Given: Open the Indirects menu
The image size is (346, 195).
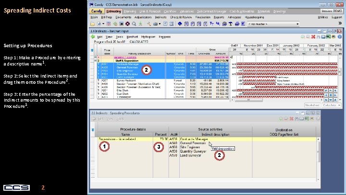Looking at the screenshot, I should [161, 17].
